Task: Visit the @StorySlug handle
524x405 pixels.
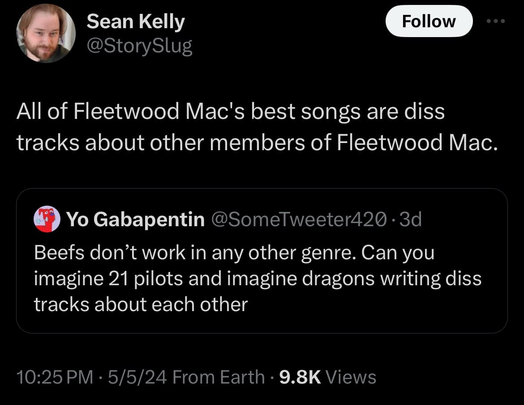Action: (x=139, y=46)
